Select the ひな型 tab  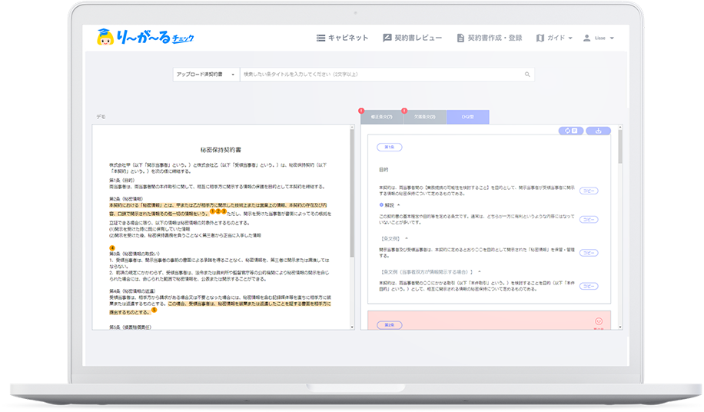click(x=468, y=117)
